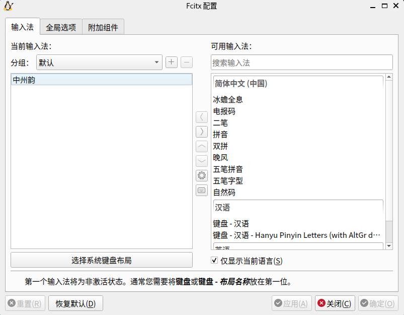
Task: Select 自然码 input method
Action: (298, 193)
